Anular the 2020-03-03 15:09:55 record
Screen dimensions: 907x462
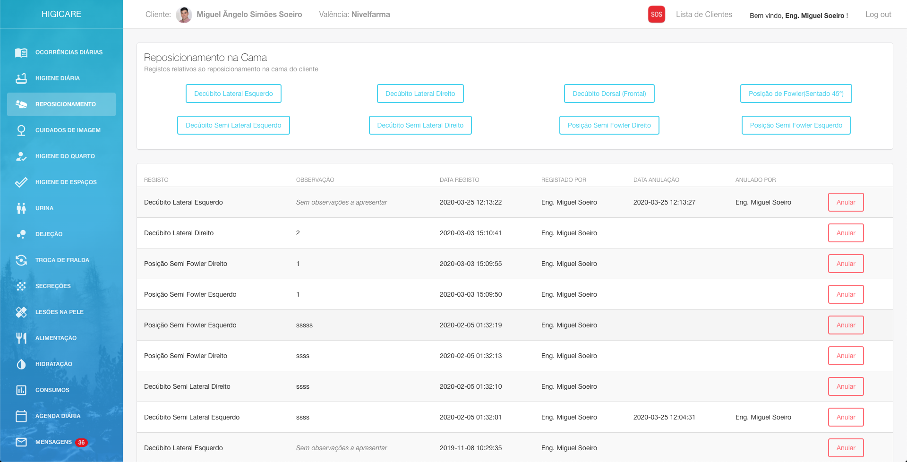point(846,264)
